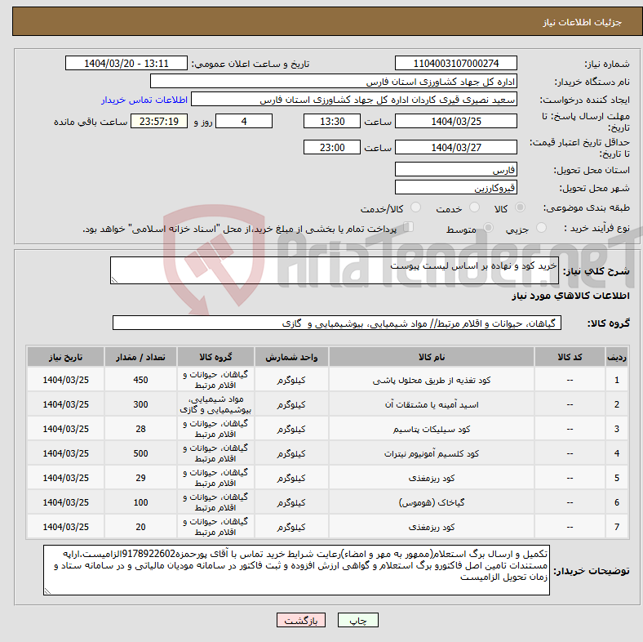The width and height of the screenshot is (643, 642).
Task: Select the خدمت radio button
Action: (x=474, y=207)
